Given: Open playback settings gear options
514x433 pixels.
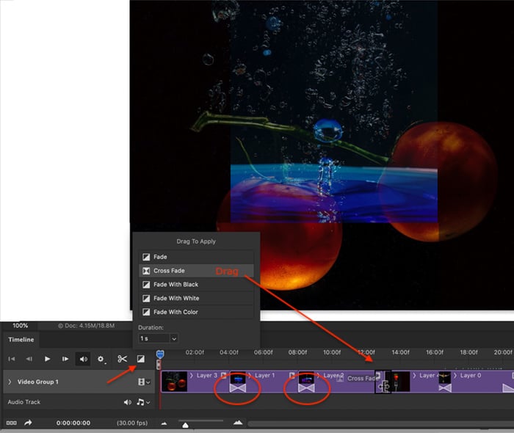Looking at the screenshot, I should [x=101, y=360].
